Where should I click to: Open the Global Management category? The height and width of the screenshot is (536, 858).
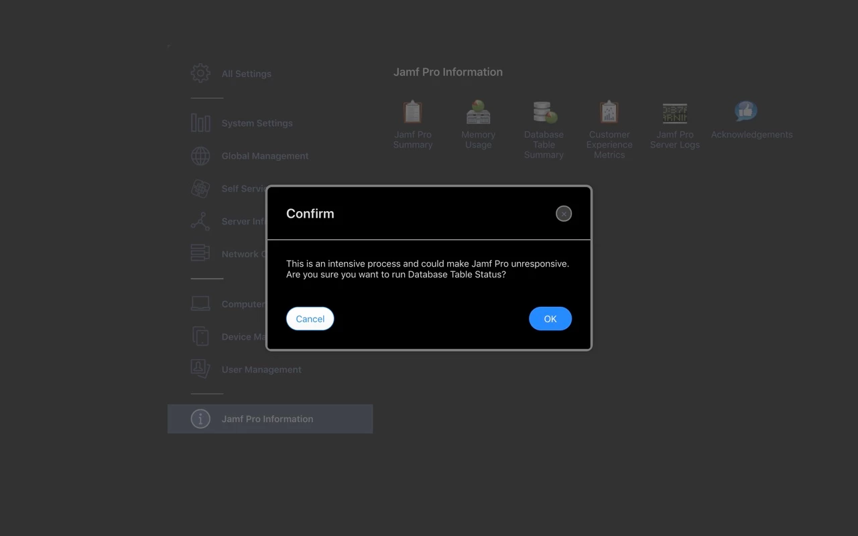coord(265,156)
